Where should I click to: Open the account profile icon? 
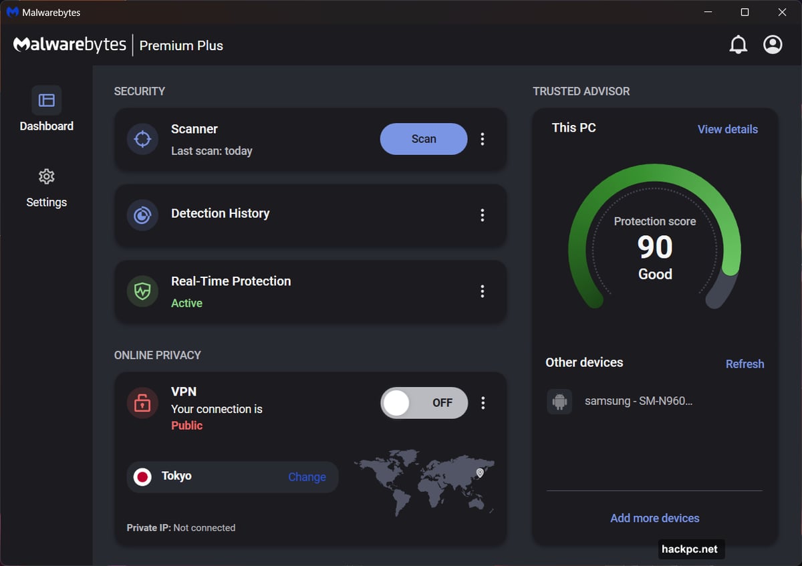click(773, 44)
